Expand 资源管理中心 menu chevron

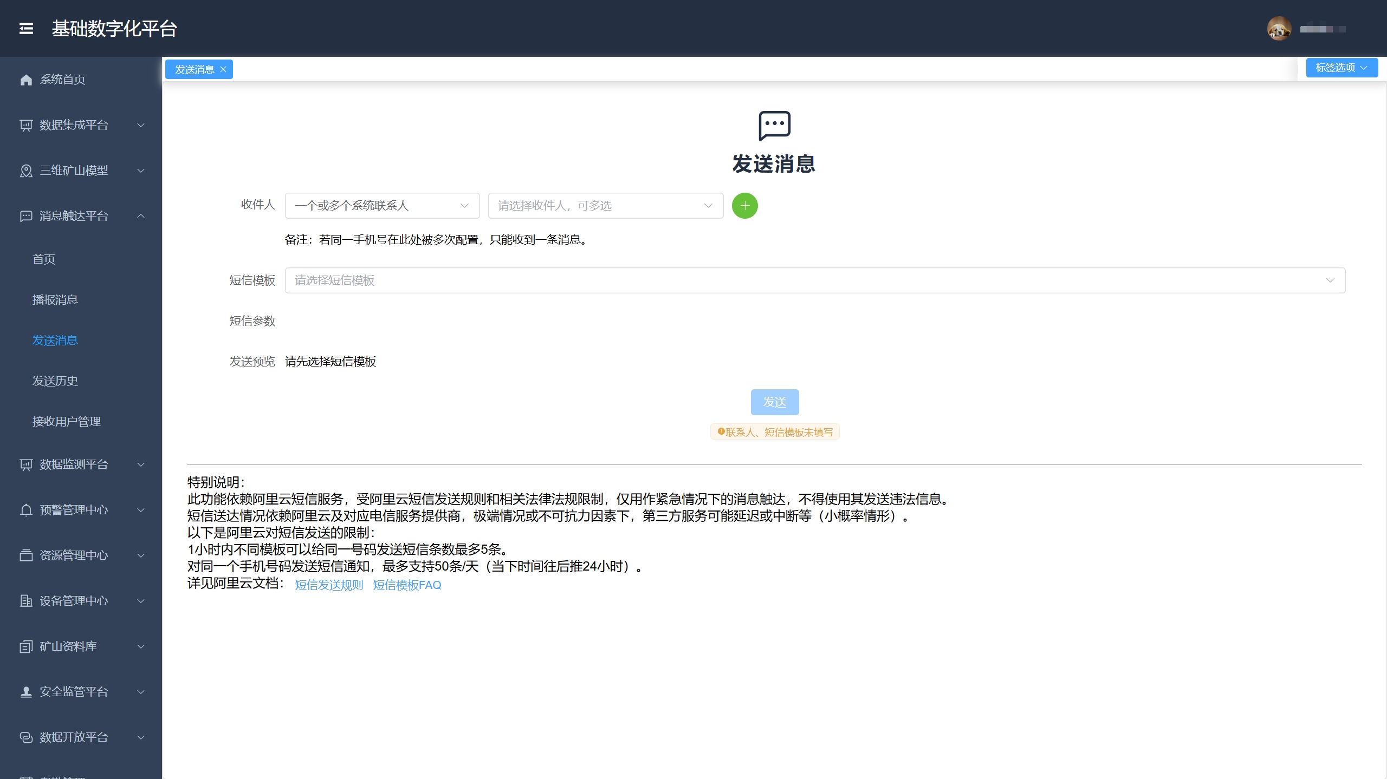(x=141, y=555)
